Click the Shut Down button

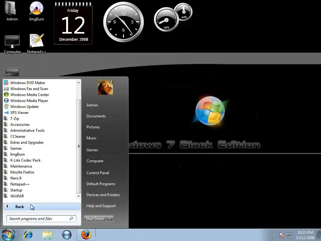coord(95,219)
